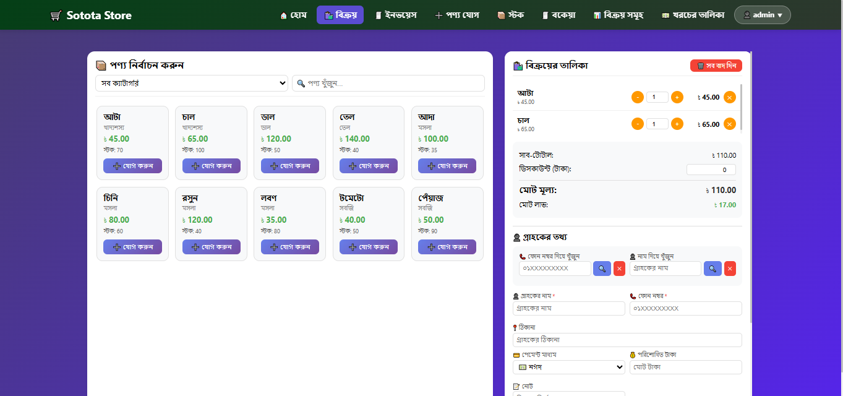Add টমেটো to the sale list
Image resolution: width=843 pixels, height=396 pixels.
click(369, 247)
